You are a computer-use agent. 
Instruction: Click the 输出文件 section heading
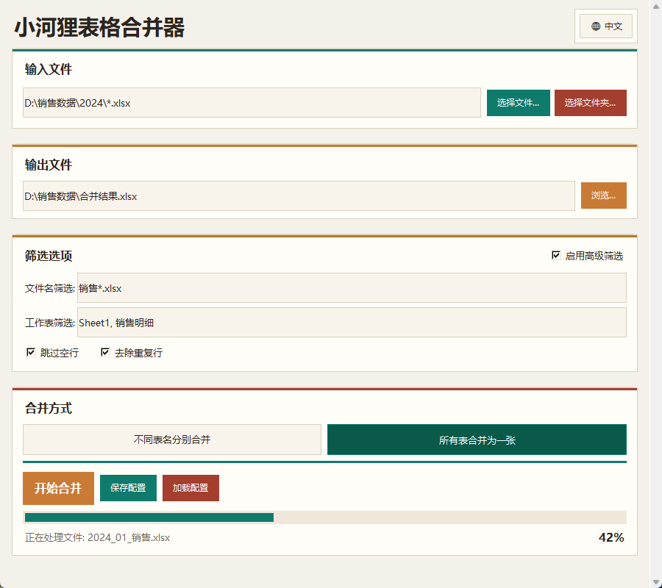pyautogui.click(x=48, y=165)
